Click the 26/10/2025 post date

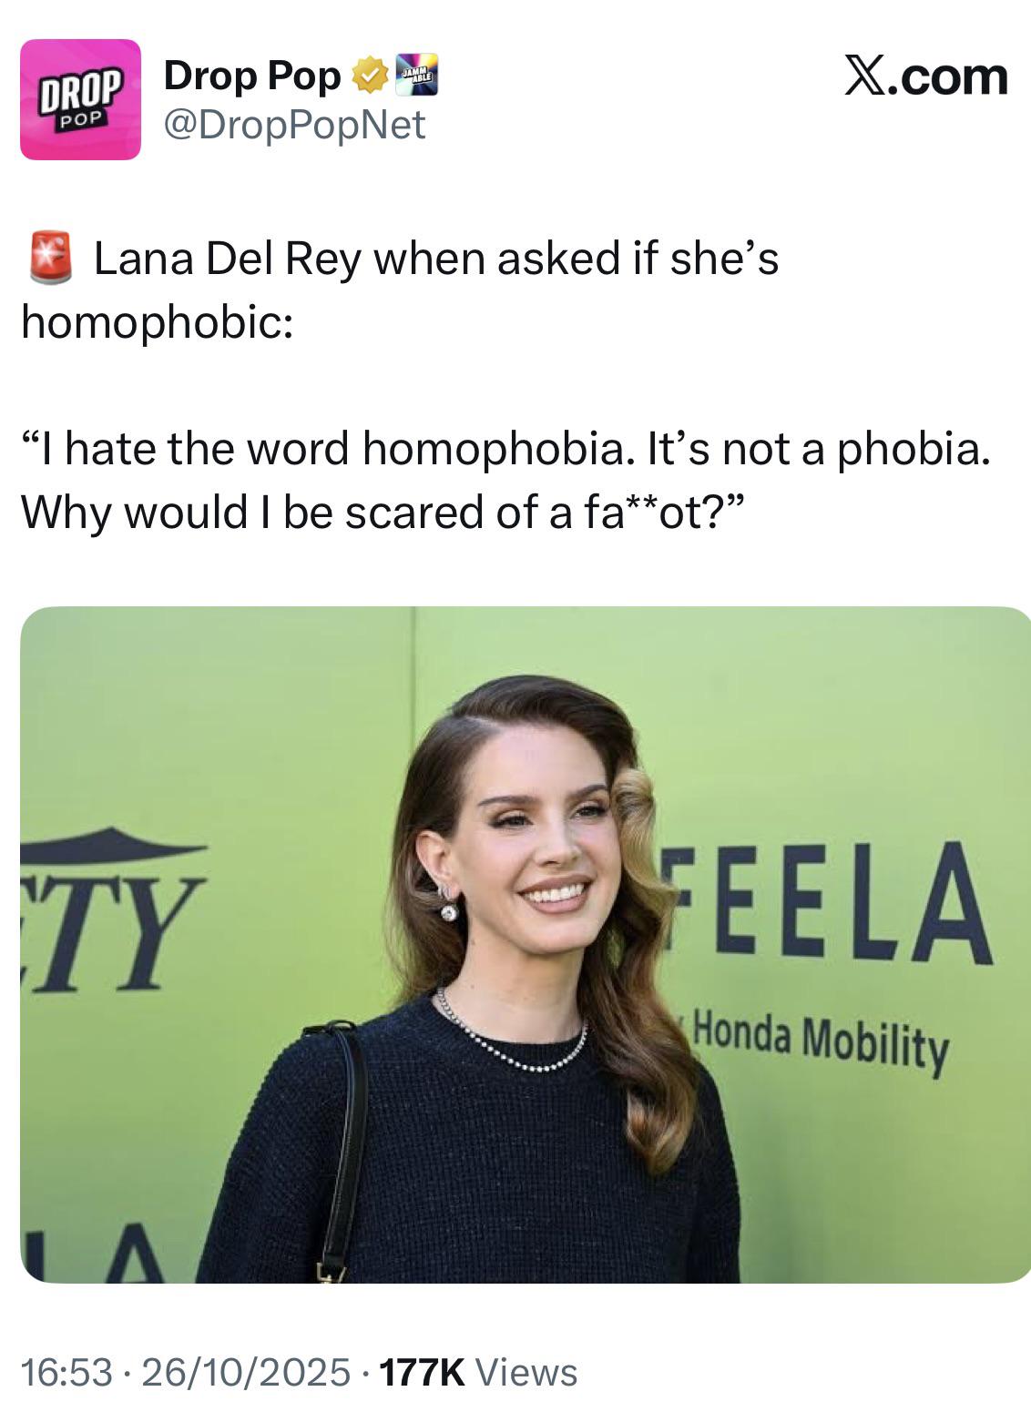(x=246, y=1372)
